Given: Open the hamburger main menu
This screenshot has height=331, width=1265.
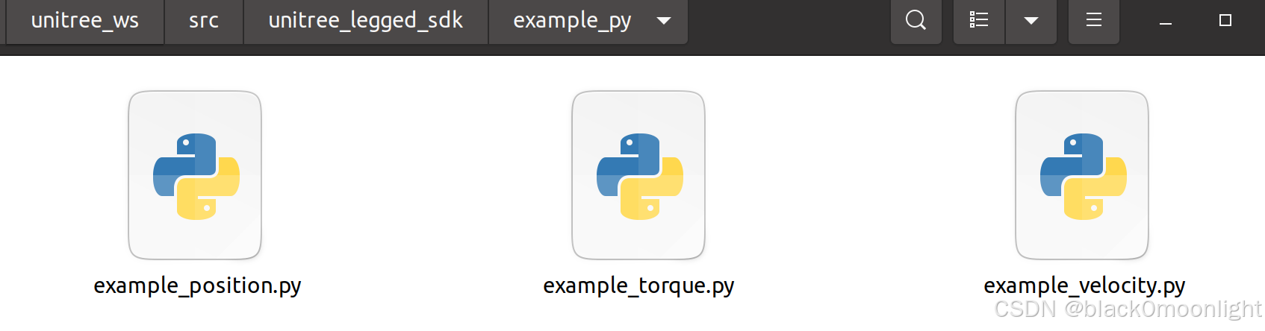Looking at the screenshot, I should 1094,21.
